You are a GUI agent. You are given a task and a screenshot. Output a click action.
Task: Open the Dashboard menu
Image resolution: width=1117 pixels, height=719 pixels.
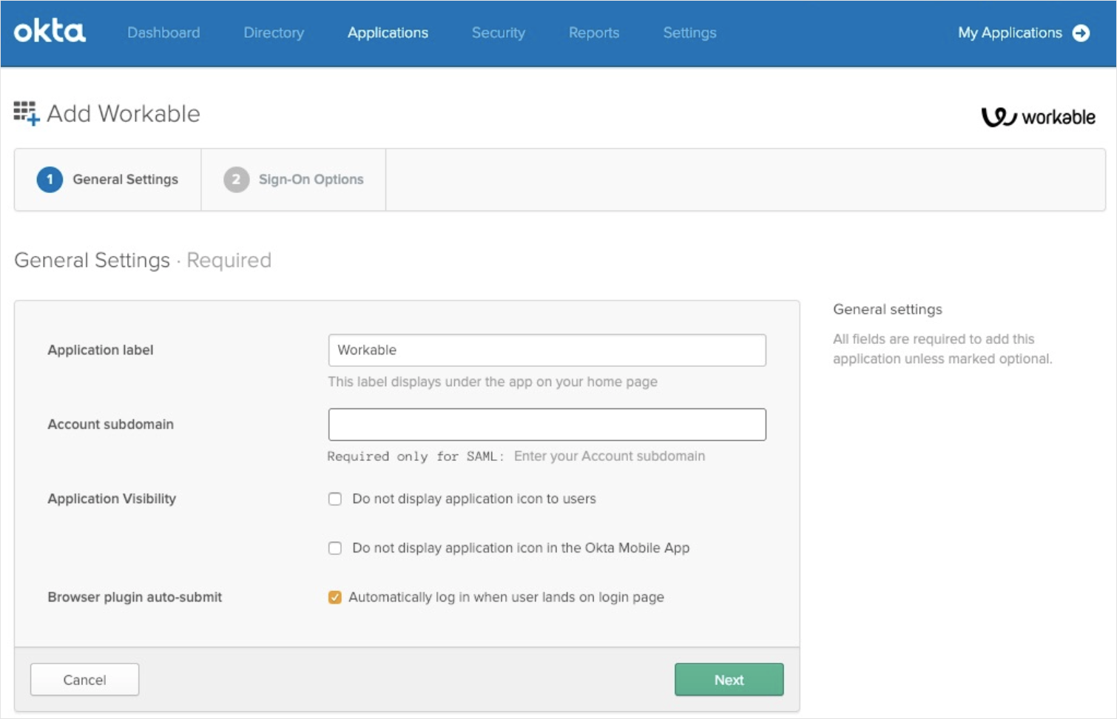pyautogui.click(x=163, y=33)
